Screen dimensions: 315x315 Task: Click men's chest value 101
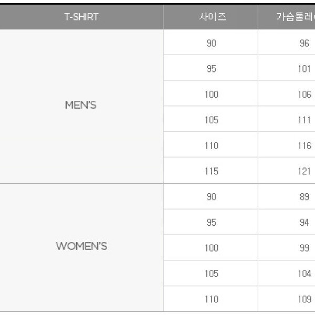[x=304, y=69]
